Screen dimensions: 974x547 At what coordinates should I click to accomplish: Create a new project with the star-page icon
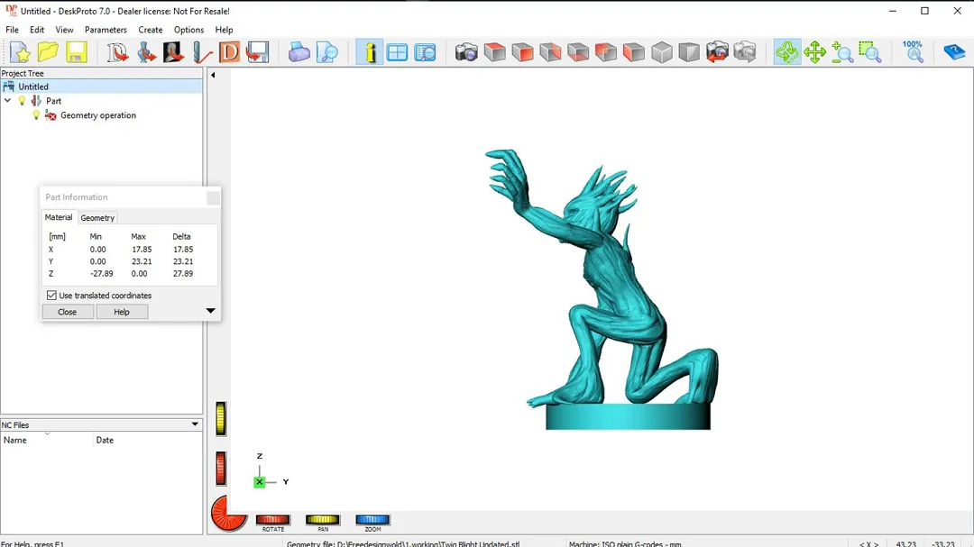click(20, 52)
